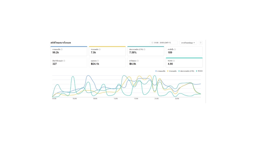
Task: Click help icon beside ค่าโฆษณา metric
Action: 138,61
